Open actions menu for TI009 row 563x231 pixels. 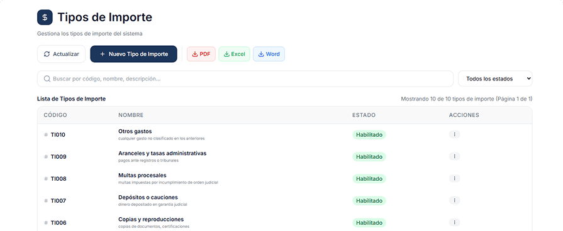[x=454, y=156]
